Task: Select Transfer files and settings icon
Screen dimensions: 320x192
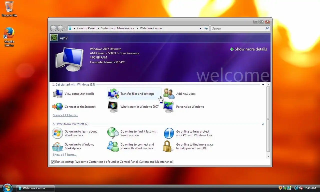Action: click(113, 94)
